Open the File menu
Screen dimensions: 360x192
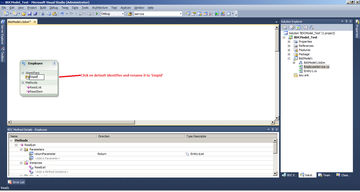pyautogui.click(x=4, y=8)
